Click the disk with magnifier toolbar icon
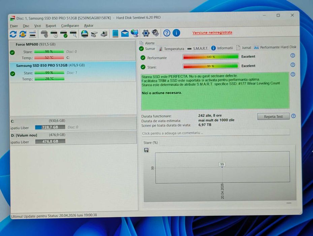This screenshot has height=236, width=313. click(73, 34)
